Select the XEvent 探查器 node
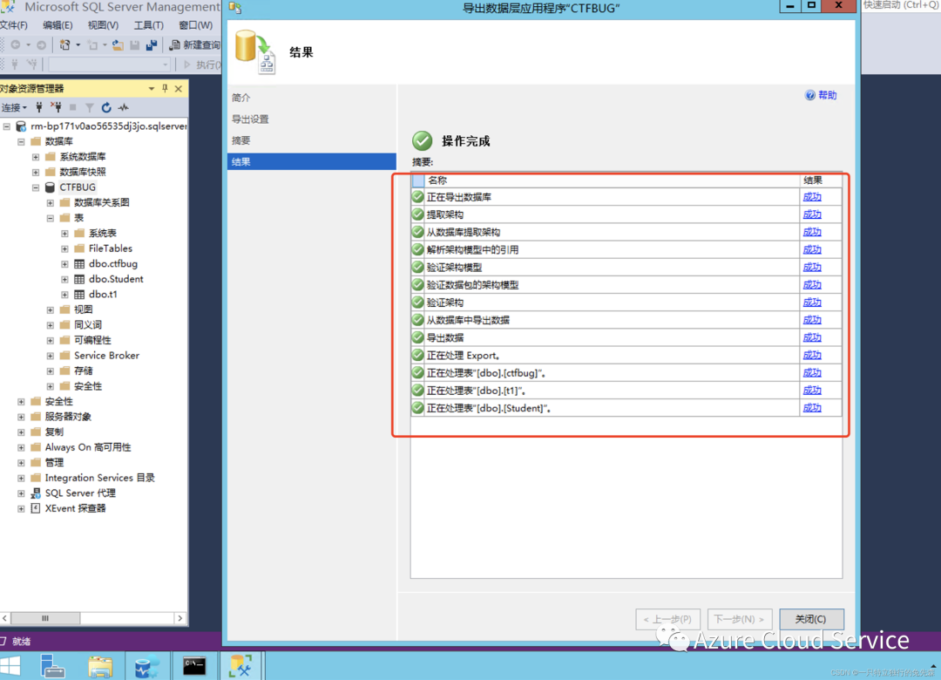 75,508
